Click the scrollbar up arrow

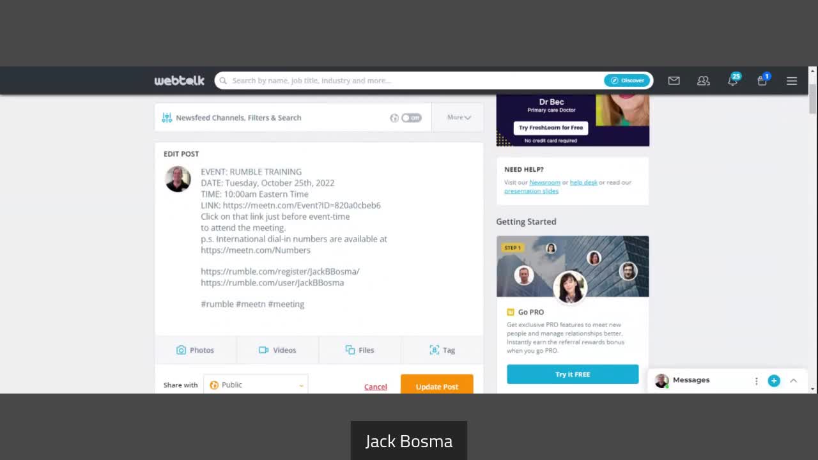(x=813, y=71)
